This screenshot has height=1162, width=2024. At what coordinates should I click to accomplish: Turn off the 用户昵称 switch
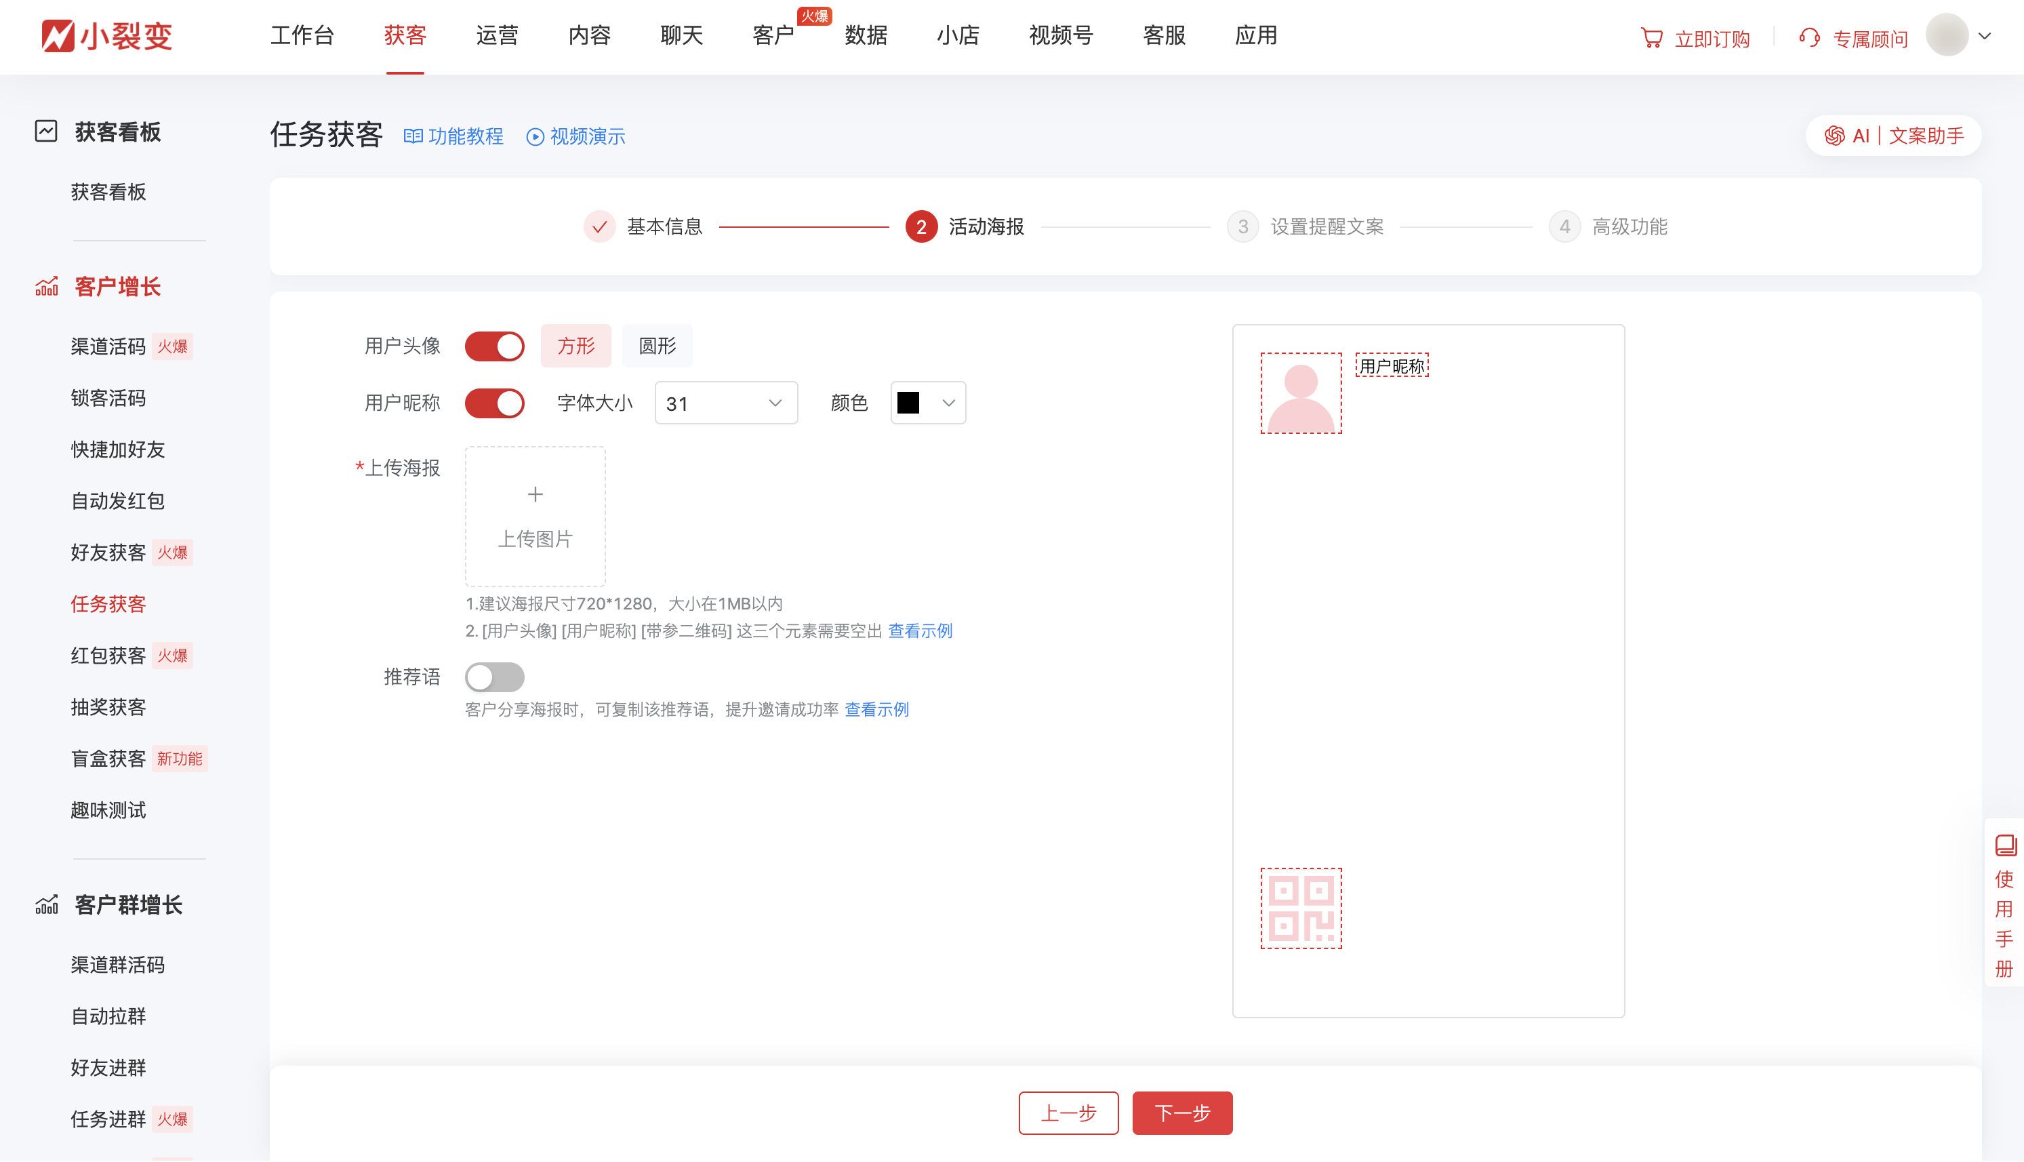coord(494,403)
